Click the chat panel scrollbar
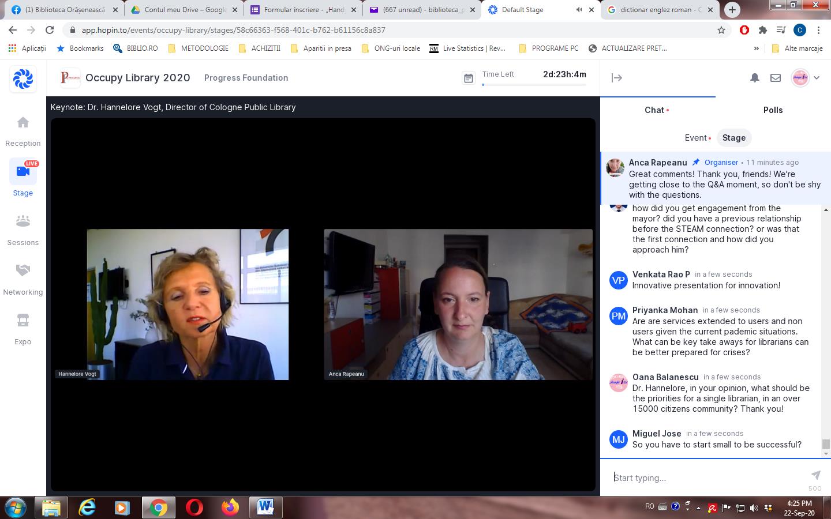Viewport: 831px width, 519px height. (826, 443)
